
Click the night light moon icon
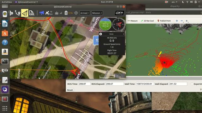183,2
